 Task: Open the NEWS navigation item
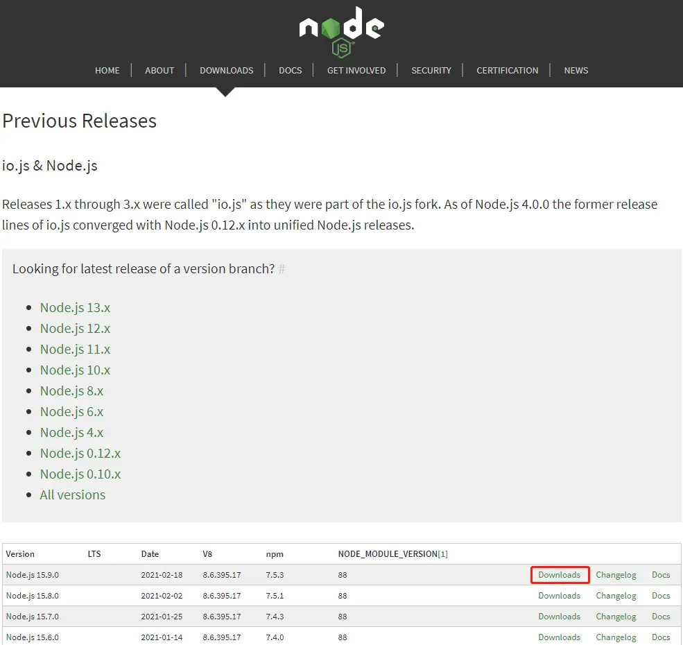point(576,70)
